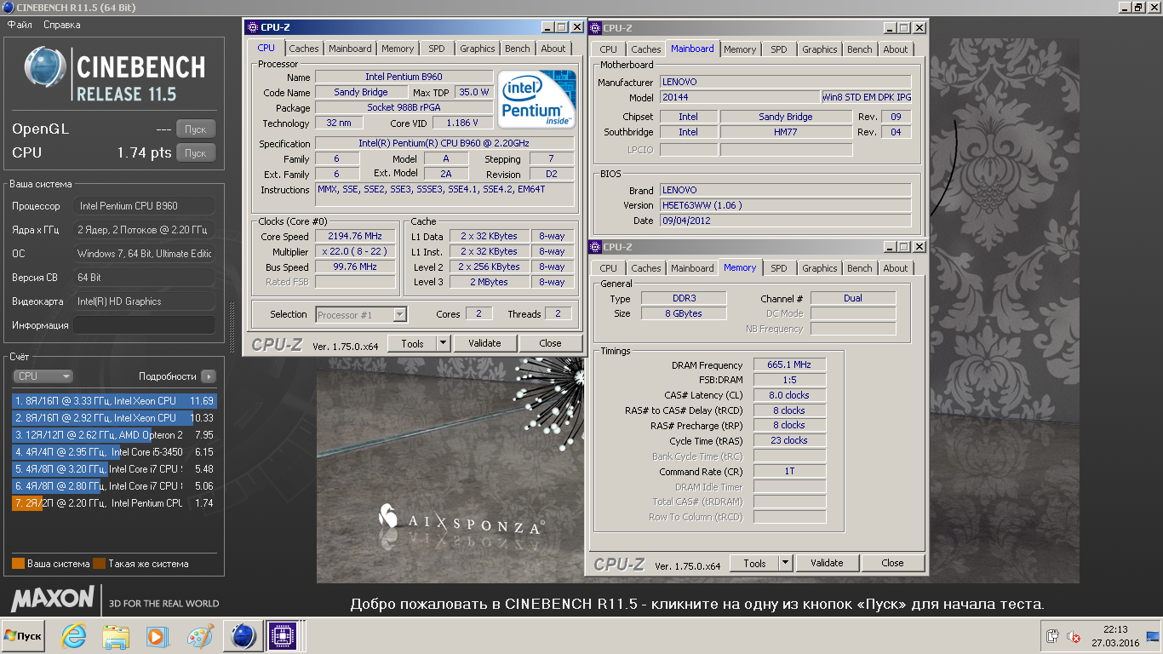Click the brown Такая же система legend swatch
The width and height of the screenshot is (1163, 654).
coord(99,564)
